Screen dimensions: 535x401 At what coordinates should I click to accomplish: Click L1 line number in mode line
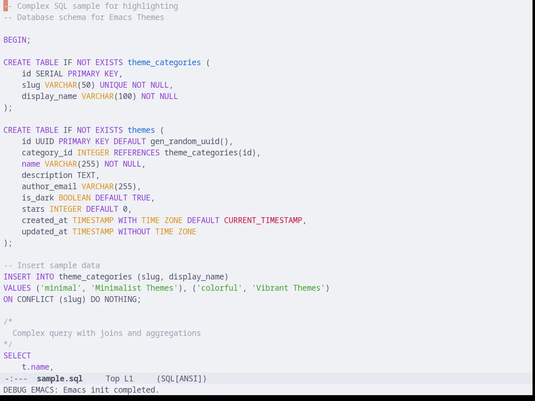[x=129, y=378]
